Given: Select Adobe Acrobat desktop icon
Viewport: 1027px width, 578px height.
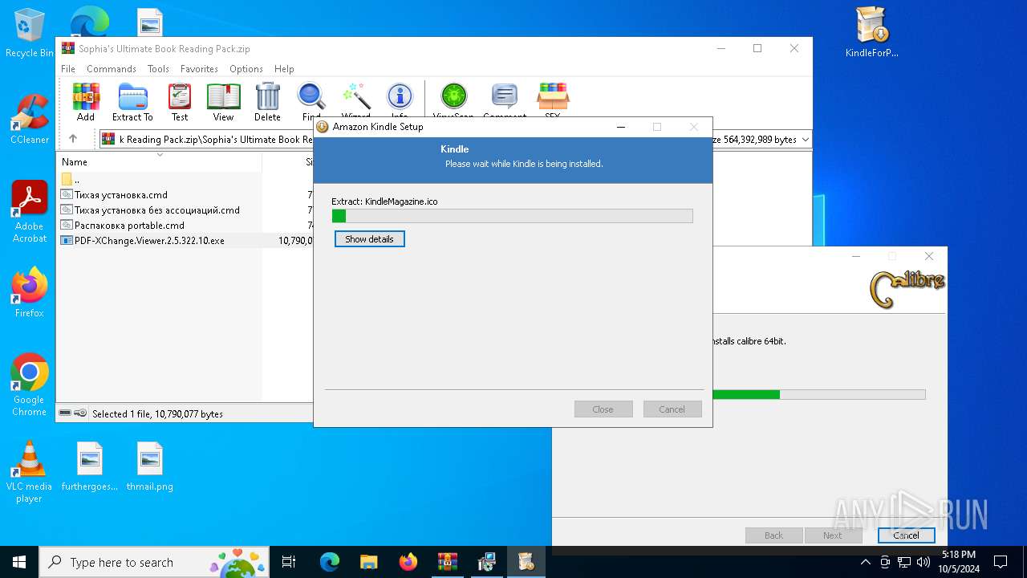Looking at the screenshot, I should click(30, 212).
